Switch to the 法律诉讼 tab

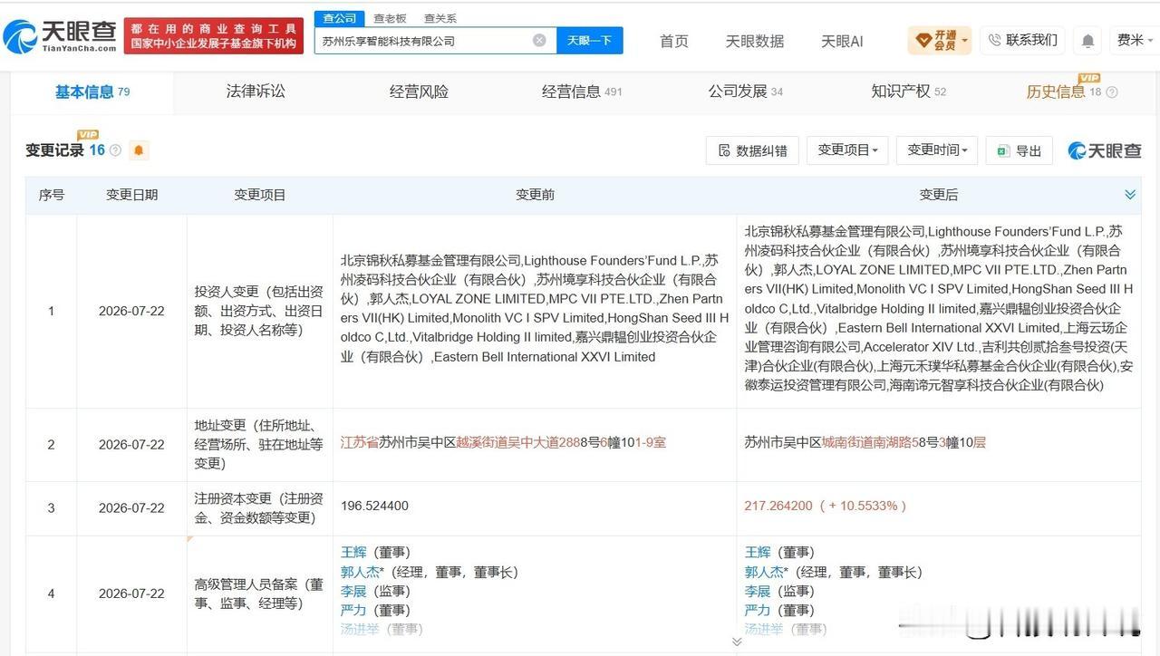pos(256,92)
